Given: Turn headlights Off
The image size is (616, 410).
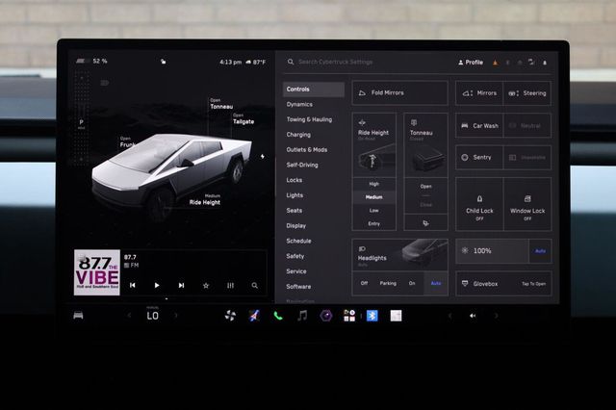Looking at the screenshot, I should (x=364, y=283).
